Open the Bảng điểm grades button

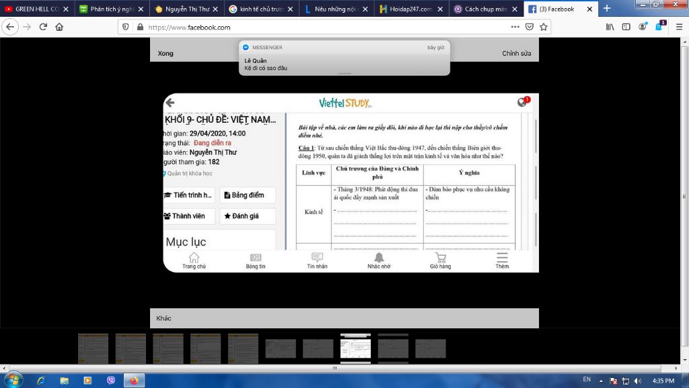248,195
